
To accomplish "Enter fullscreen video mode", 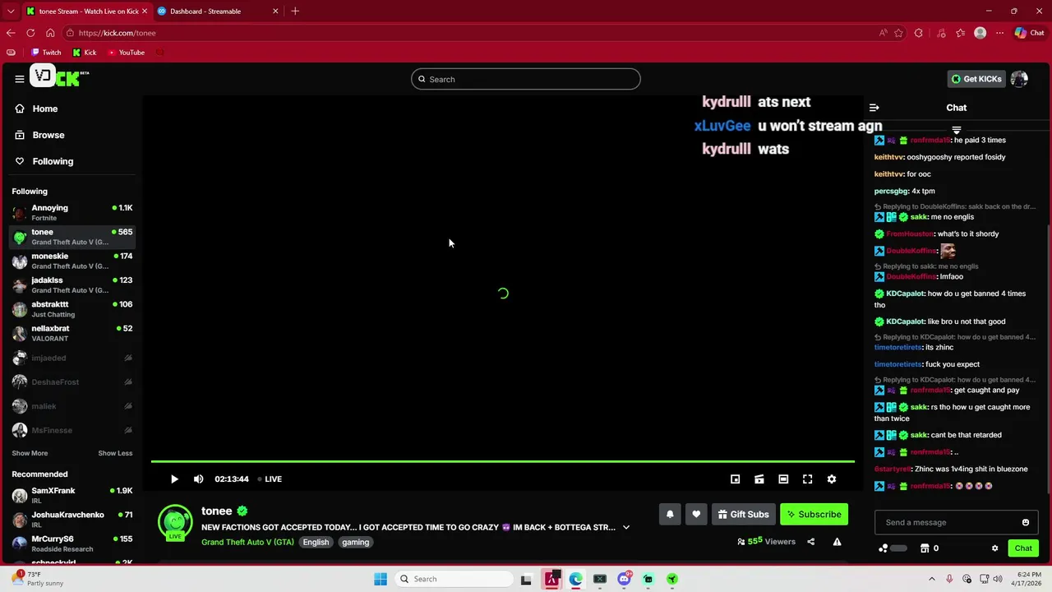I will [x=808, y=479].
